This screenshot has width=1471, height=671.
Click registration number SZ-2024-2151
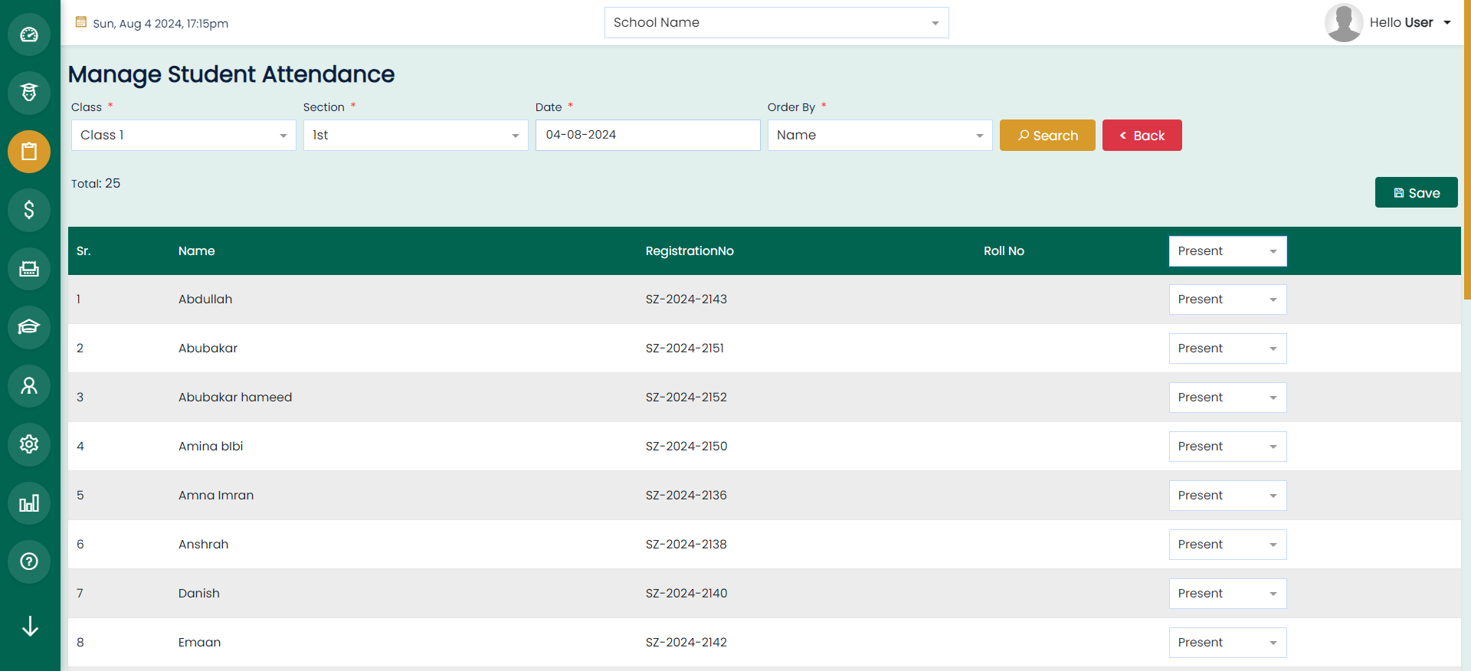[685, 349]
